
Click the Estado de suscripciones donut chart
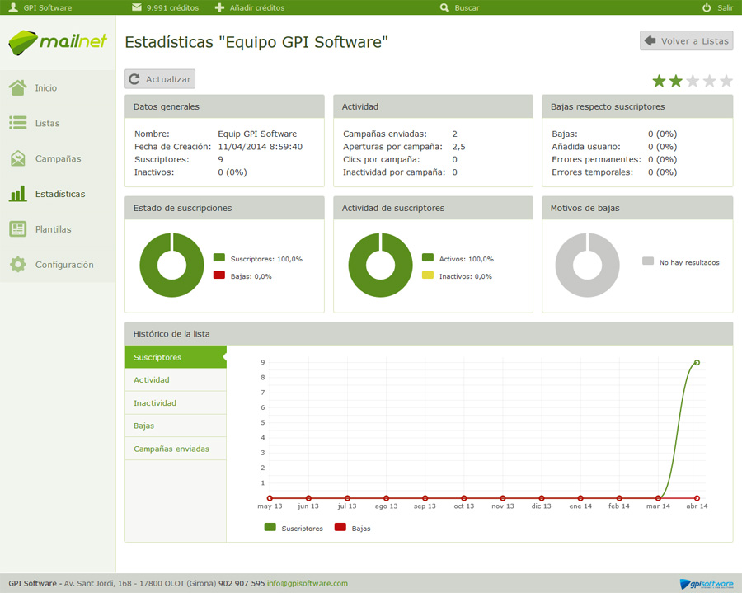point(171,265)
